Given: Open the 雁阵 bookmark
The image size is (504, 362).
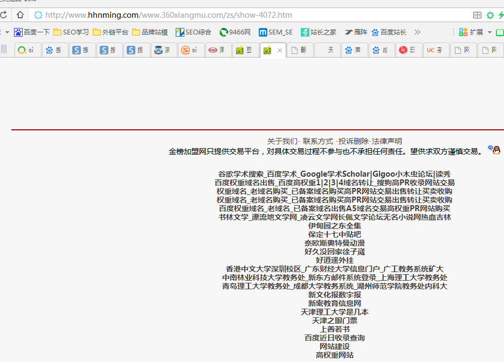Looking at the screenshot, I should pos(356,32).
